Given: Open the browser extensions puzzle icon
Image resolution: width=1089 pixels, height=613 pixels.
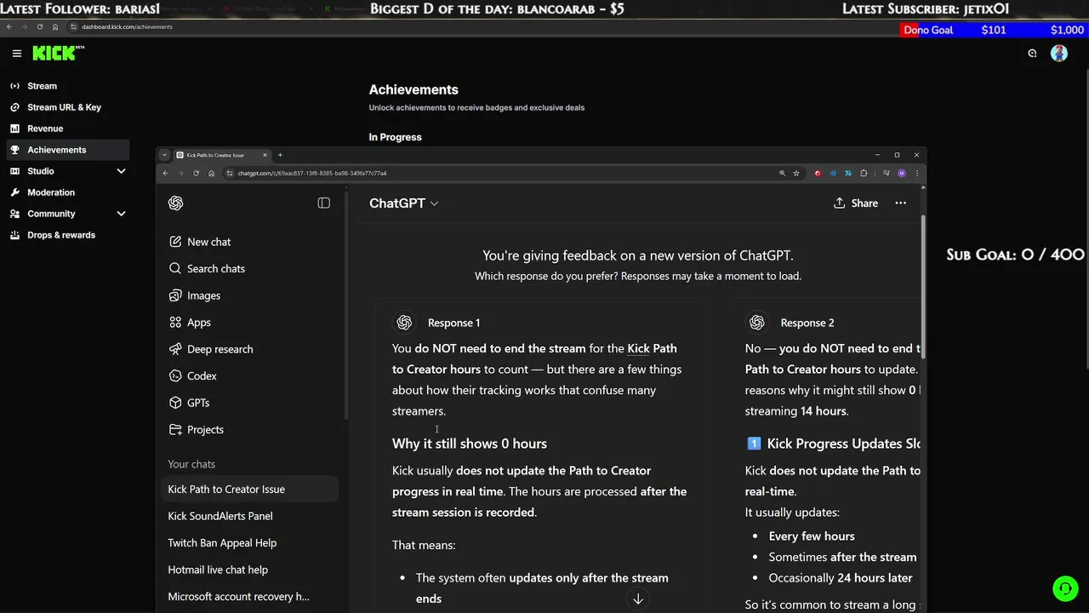Looking at the screenshot, I should (x=864, y=173).
